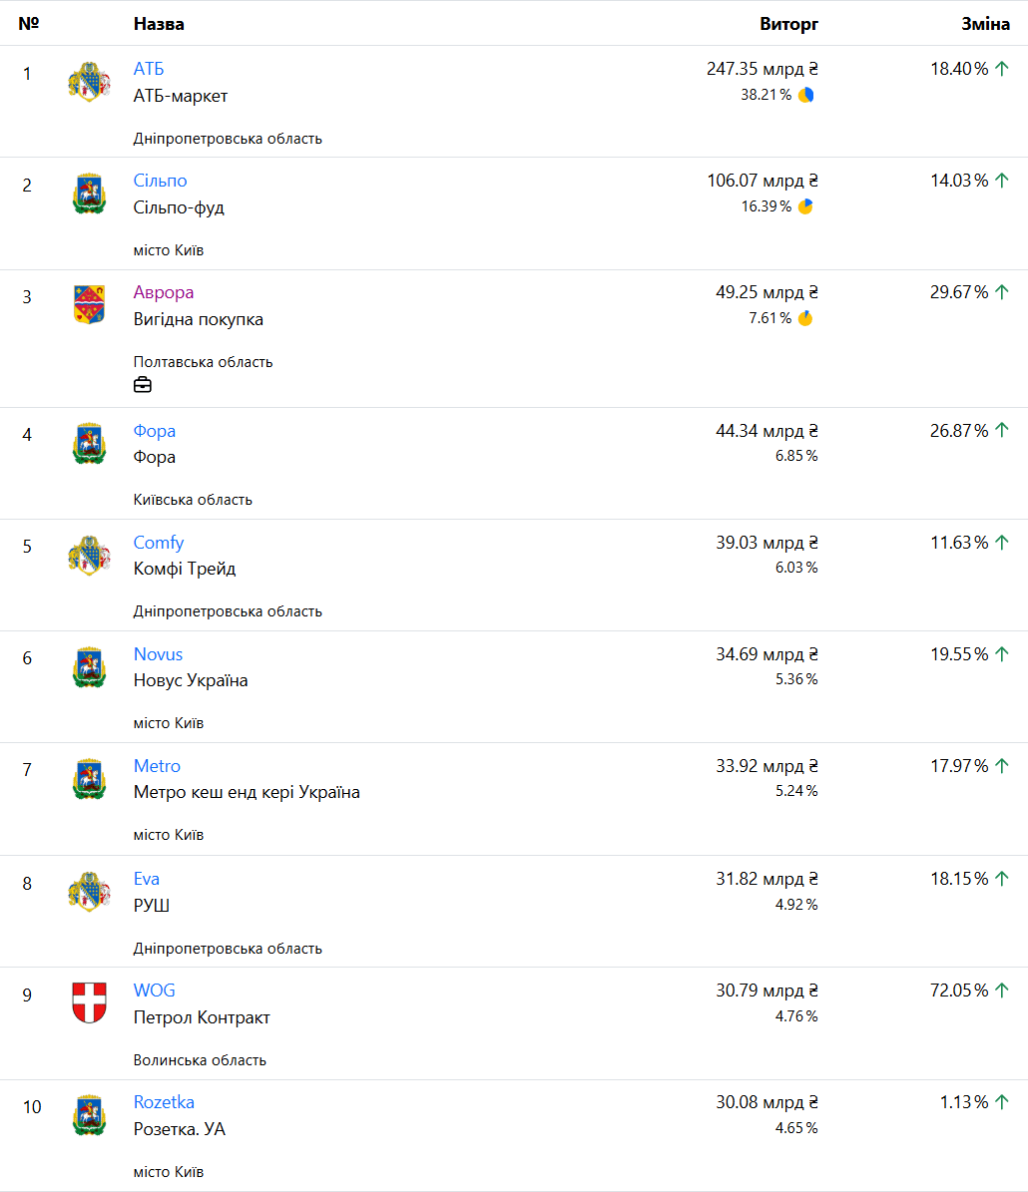Click the Назва column header
Viewport: 1028px width, 1192px height.
click(159, 24)
